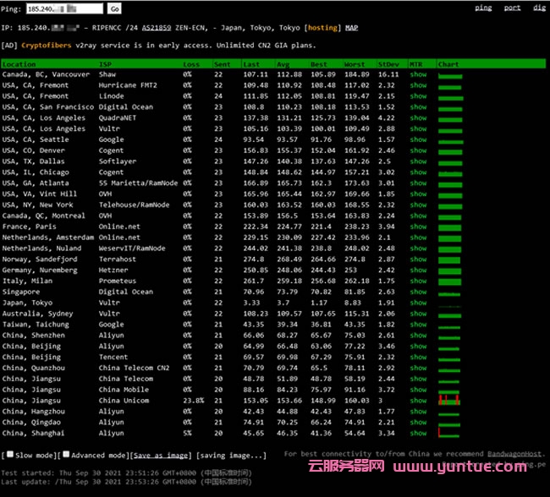This screenshot has height=497, width=550.
Task: Toggle the Advanced mode checkbox
Action: tap(66, 454)
